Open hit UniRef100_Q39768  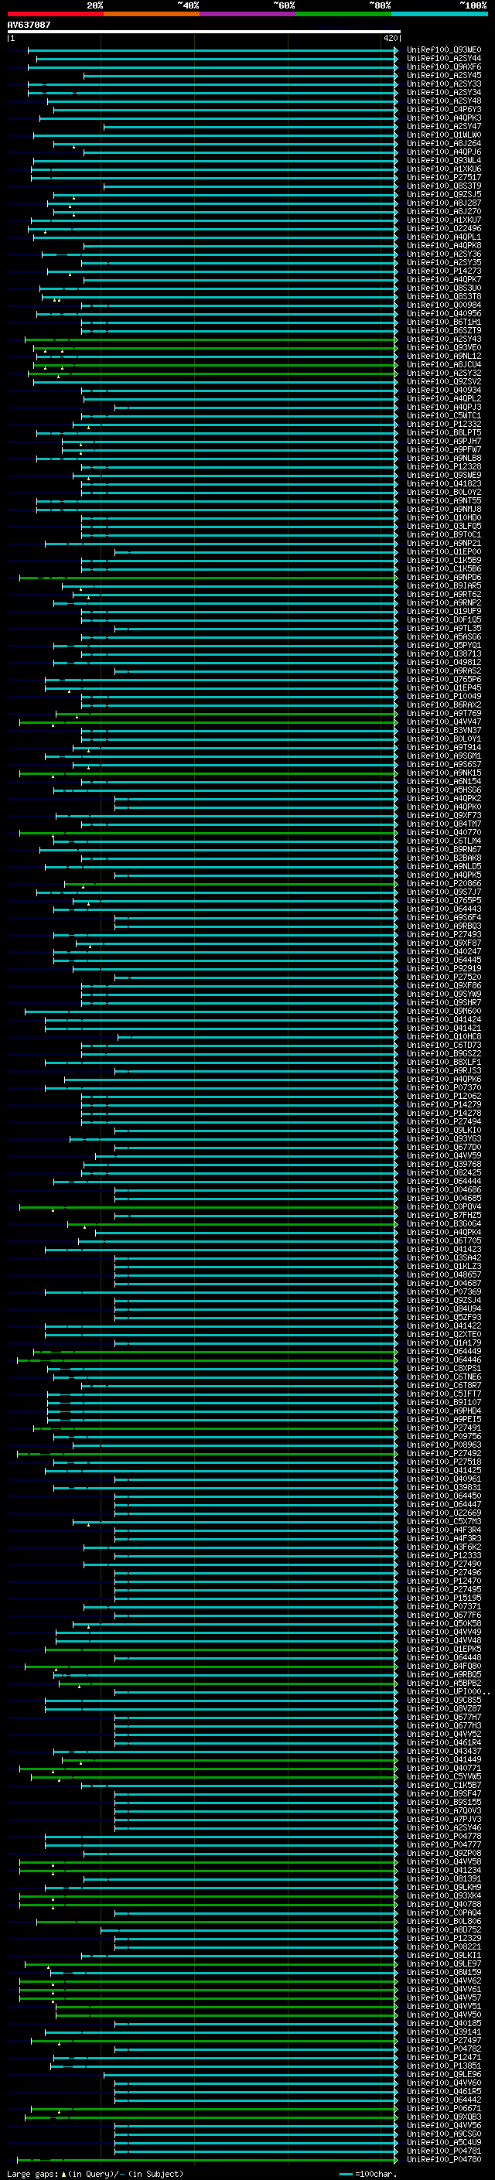(443, 1165)
